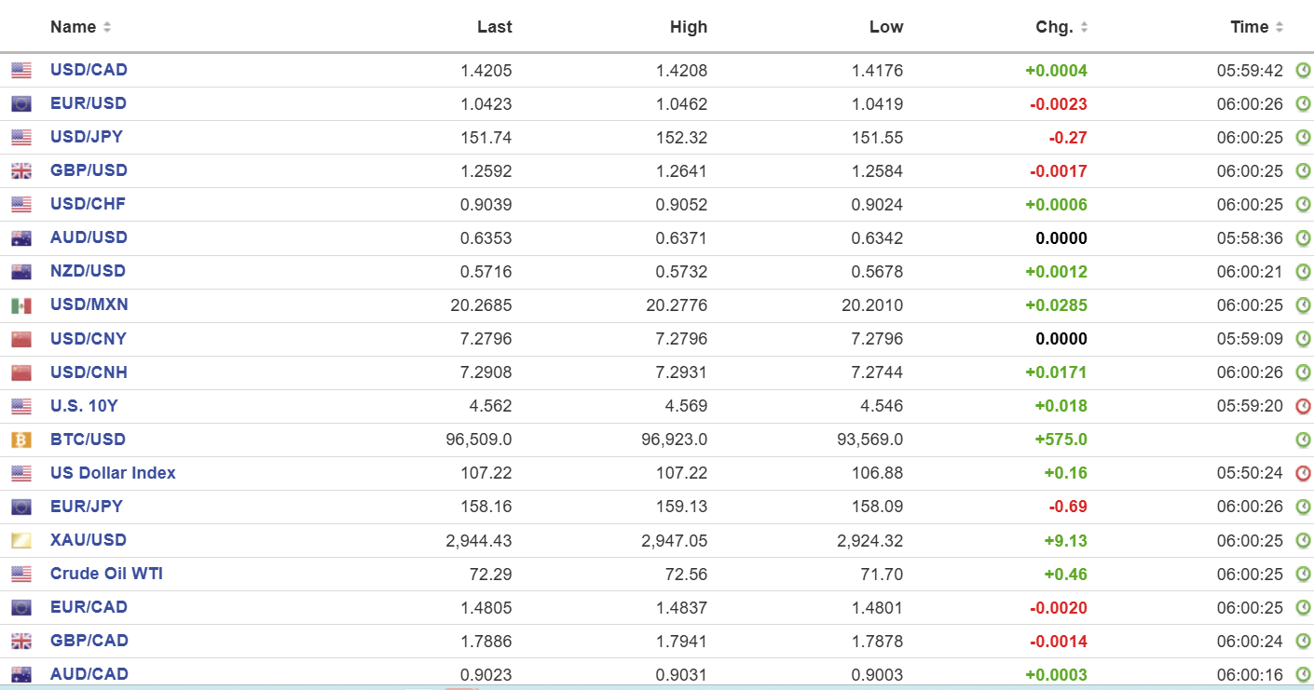The width and height of the screenshot is (1314, 690).
Task: Sort by the Time column arrows
Action: point(1280,28)
